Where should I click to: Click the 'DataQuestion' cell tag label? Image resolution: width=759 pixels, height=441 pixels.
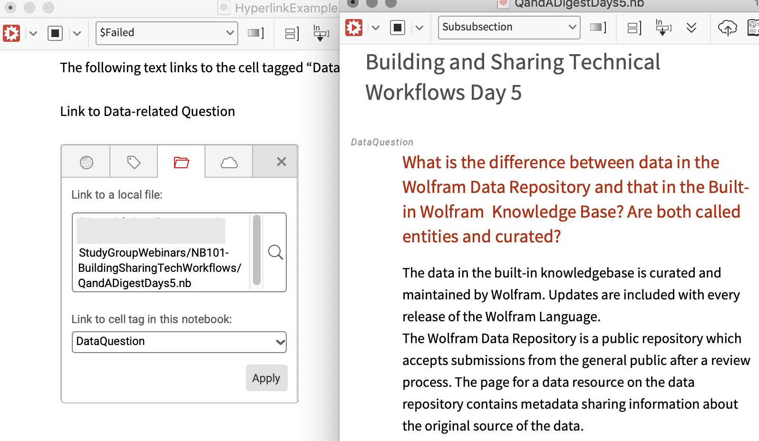point(382,142)
